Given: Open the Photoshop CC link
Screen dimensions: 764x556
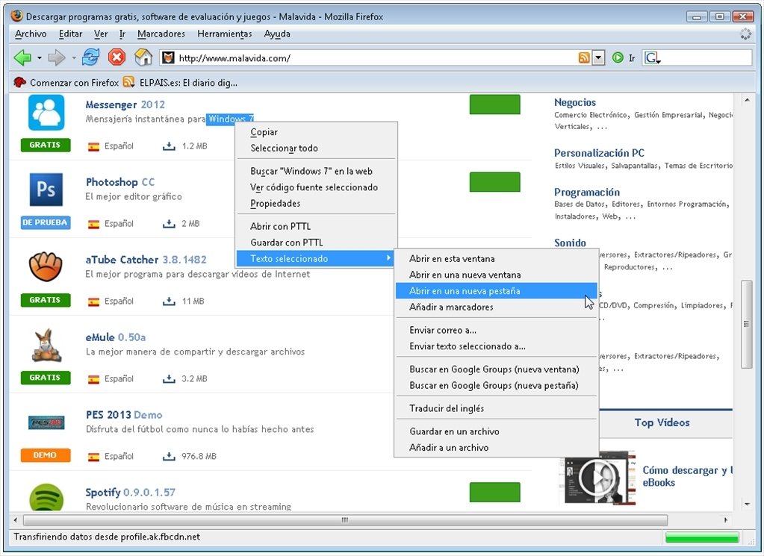Looking at the screenshot, I should click(x=120, y=182).
